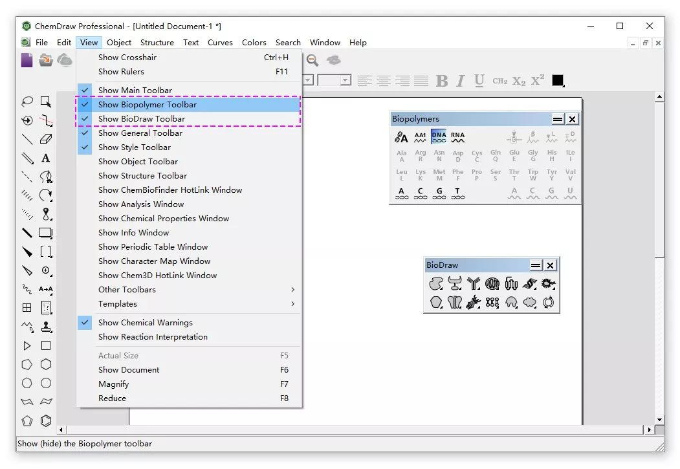Click the vertical scrollbar down arrow
This screenshot has width=680, height=469.
click(x=659, y=420)
